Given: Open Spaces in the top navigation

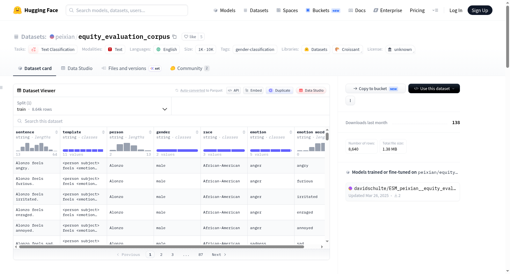Looking at the screenshot, I should pos(287,11).
